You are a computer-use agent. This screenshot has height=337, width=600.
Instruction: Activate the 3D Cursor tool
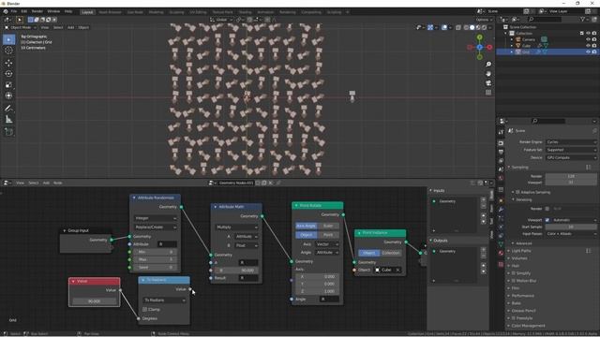tap(8, 50)
